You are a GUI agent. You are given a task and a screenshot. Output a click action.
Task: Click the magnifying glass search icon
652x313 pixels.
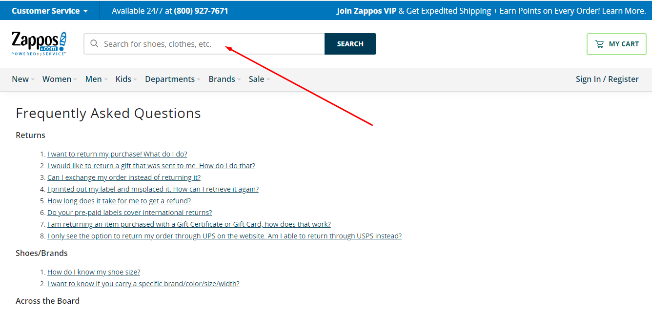coord(95,44)
